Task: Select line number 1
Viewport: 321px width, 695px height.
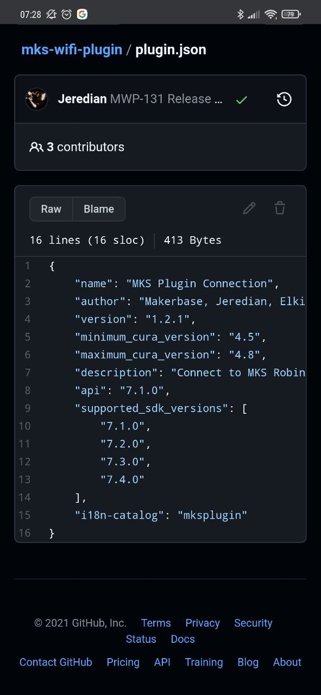Action: (x=27, y=266)
